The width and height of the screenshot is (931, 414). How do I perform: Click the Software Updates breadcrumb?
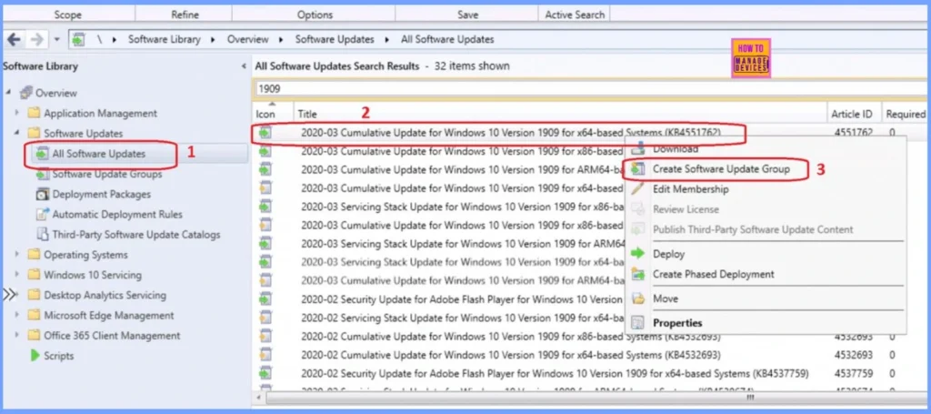click(x=335, y=40)
